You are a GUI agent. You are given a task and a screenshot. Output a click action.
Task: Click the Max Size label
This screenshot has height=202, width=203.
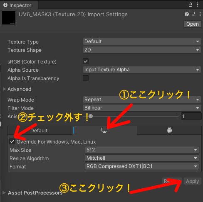click(20, 150)
